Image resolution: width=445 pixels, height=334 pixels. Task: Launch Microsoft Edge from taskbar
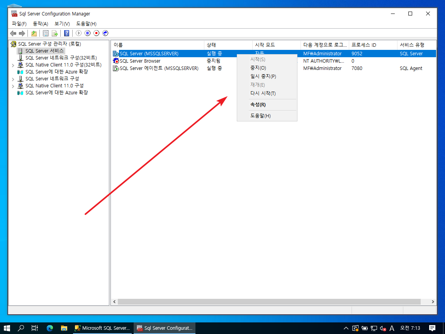click(x=50, y=328)
